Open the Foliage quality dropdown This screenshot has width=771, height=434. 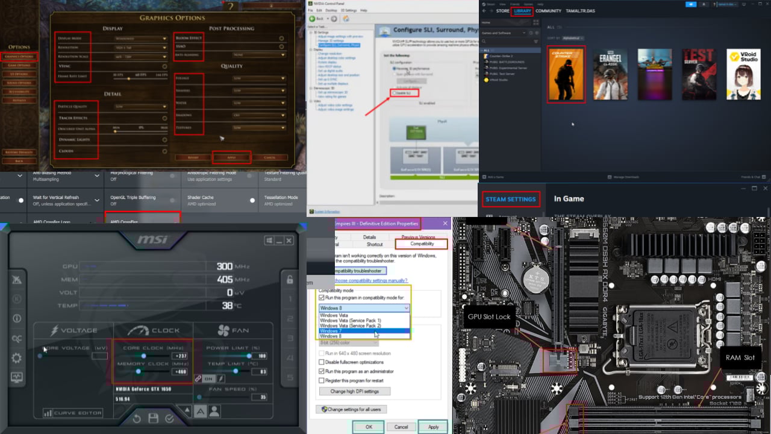coord(258,78)
